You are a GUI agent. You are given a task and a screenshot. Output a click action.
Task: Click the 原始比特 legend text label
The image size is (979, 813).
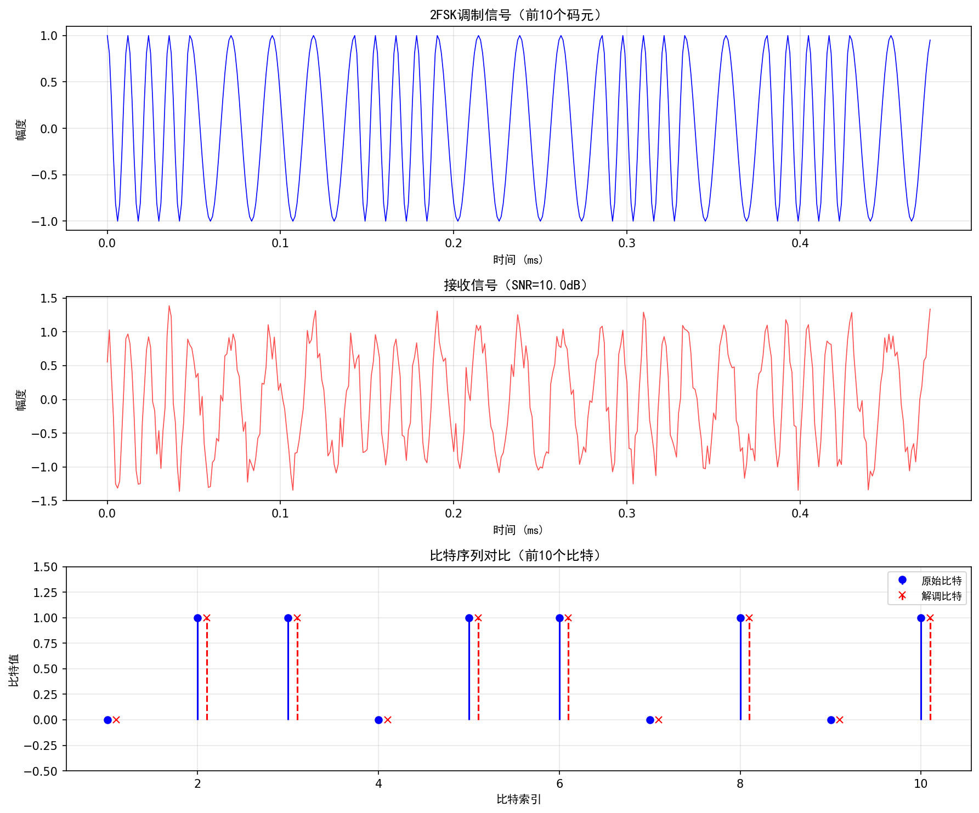(941, 581)
